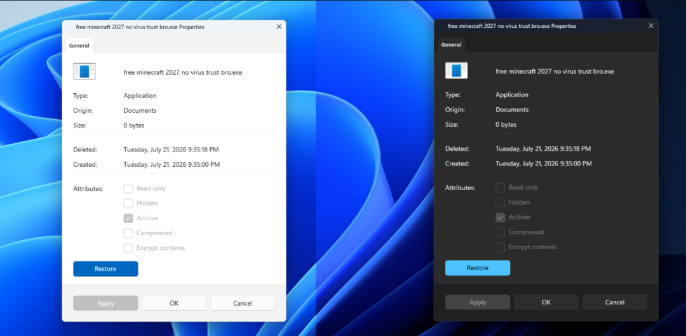Toggle Read-only checkbox in light window
The width and height of the screenshot is (686, 336).
tap(128, 188)
